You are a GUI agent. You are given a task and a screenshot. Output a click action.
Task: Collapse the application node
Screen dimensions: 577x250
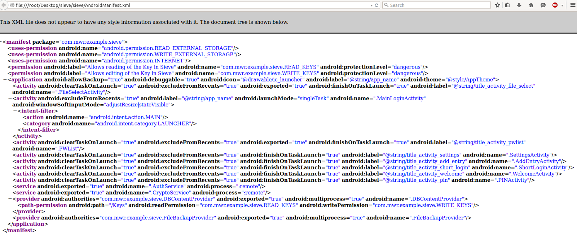[x=5, y=79]
